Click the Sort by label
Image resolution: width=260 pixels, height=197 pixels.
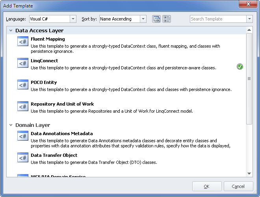point(89,19)
